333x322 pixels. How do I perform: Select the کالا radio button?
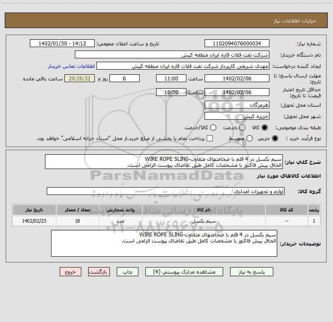click(265, 128)
